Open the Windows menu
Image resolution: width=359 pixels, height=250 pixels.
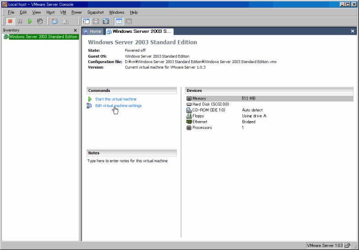(x=116, y=12)
